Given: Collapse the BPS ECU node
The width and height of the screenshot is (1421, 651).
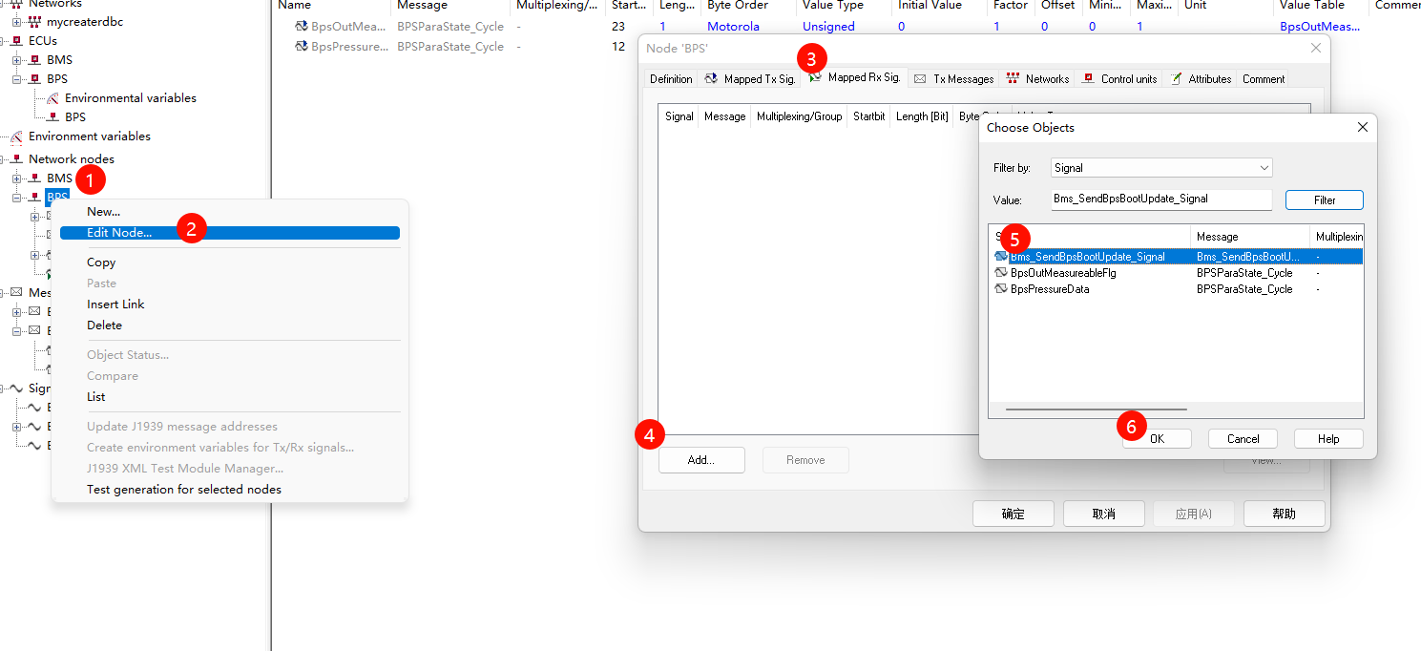Looking at the screenshot, I should click(16, 79).
